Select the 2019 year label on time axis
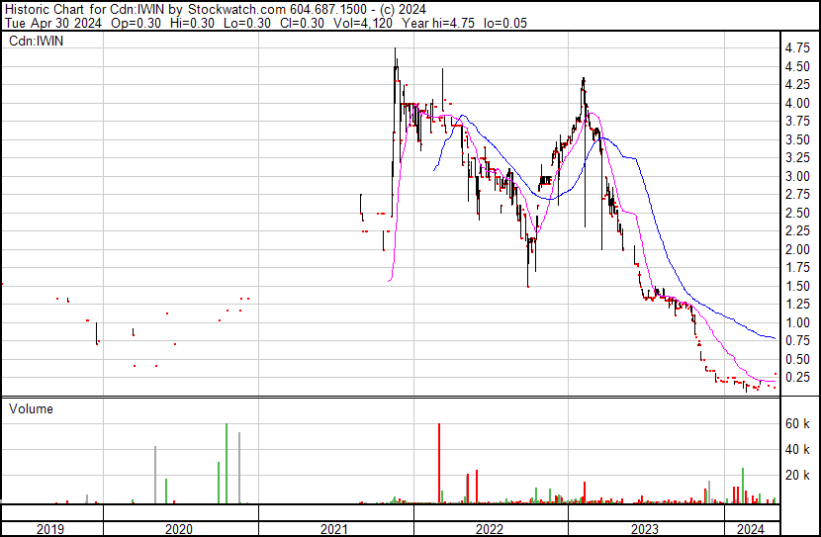Image resolution: width=821 pixels, height=537 pixels. (50, 529)
